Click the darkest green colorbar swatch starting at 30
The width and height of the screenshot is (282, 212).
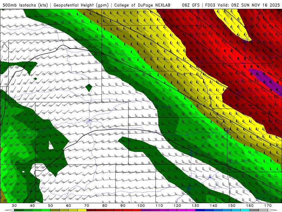tap(19, 210)
